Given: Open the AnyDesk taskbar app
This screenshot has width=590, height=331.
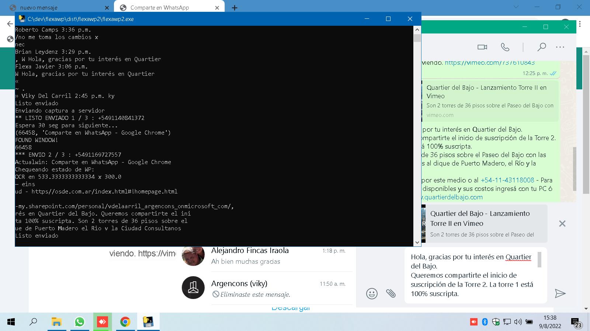Looking at the screenshot, I should pos(102,322).
